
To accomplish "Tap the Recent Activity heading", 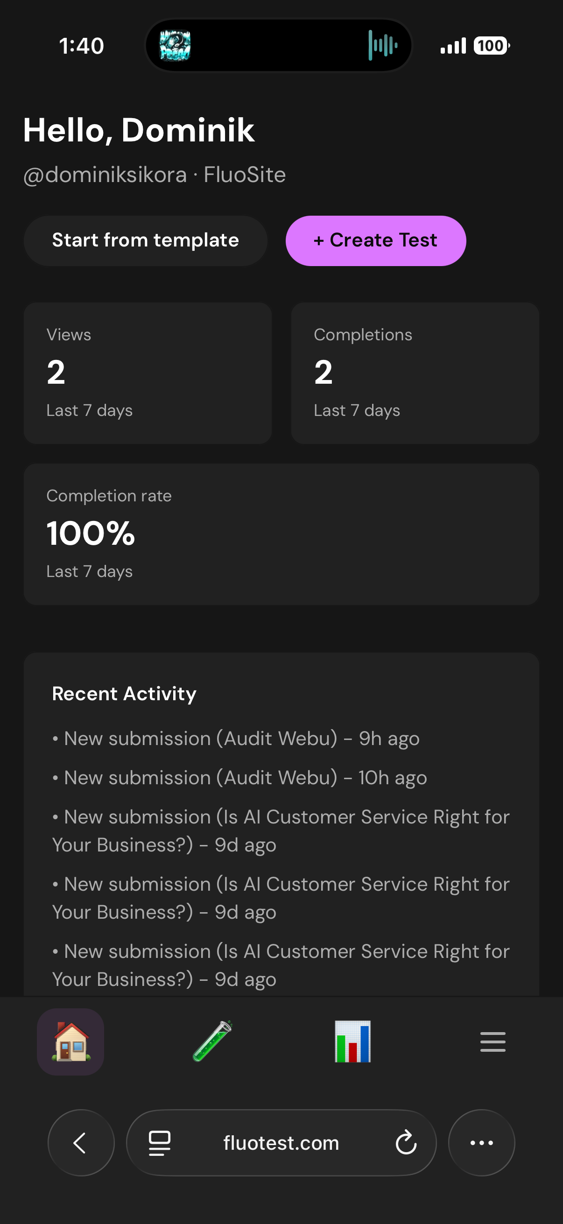I will click(124, 693).
